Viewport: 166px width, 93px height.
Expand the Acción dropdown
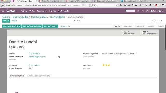(77, 21)
